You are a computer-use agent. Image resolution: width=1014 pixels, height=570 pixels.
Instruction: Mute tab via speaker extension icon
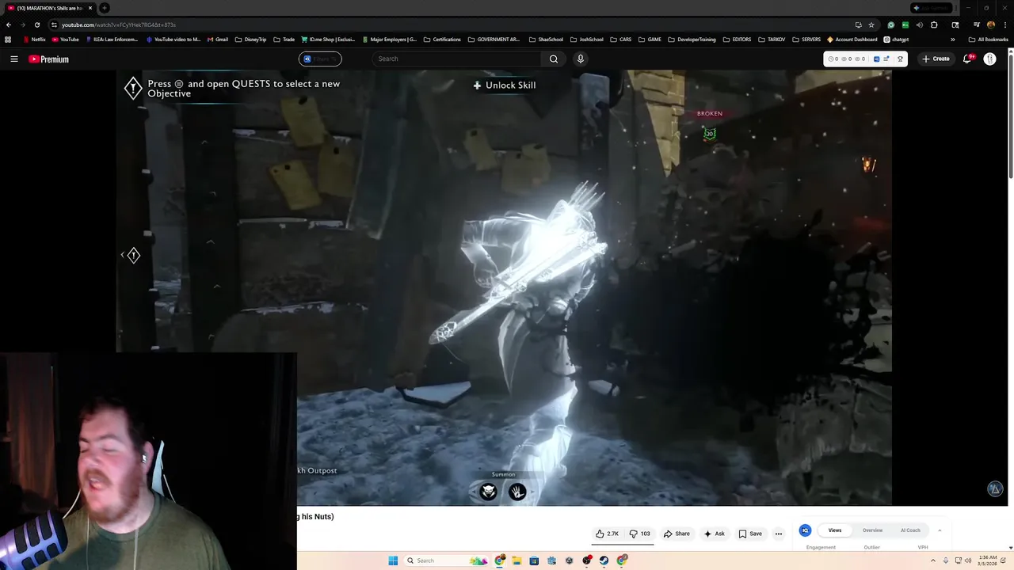click(x=919, y=25)
